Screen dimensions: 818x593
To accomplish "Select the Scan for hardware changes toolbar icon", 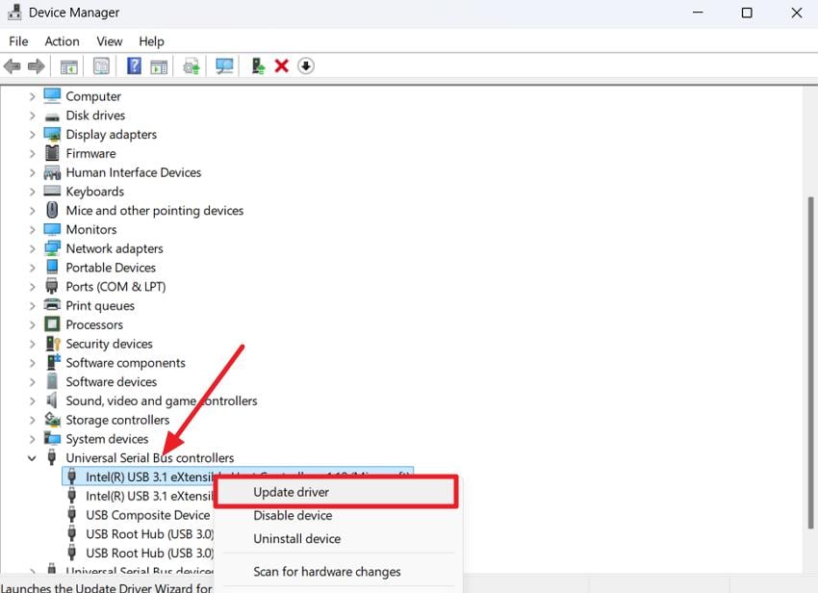I will 223,65.
